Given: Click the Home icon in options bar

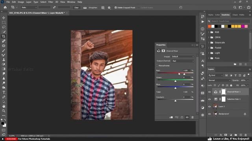Looking at the screenshot, I should 5,7.
